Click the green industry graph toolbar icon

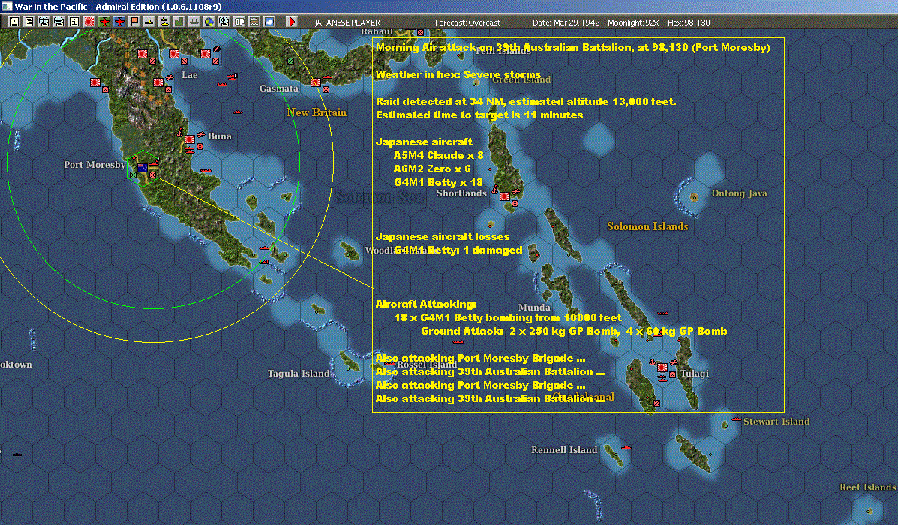tap(179, 22)
